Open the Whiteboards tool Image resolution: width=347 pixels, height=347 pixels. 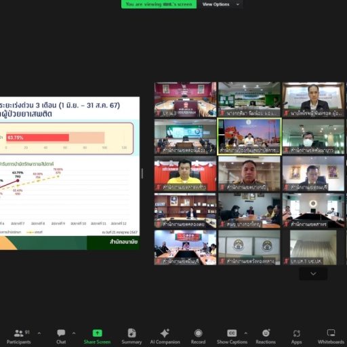click(331, 337)
